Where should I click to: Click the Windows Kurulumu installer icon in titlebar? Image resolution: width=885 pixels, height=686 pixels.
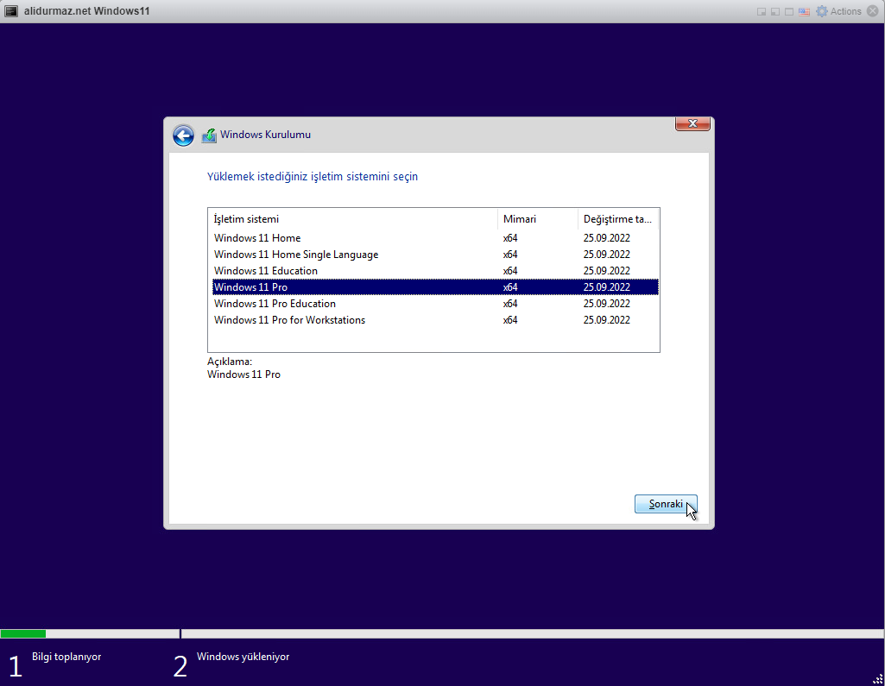(208, 135)
